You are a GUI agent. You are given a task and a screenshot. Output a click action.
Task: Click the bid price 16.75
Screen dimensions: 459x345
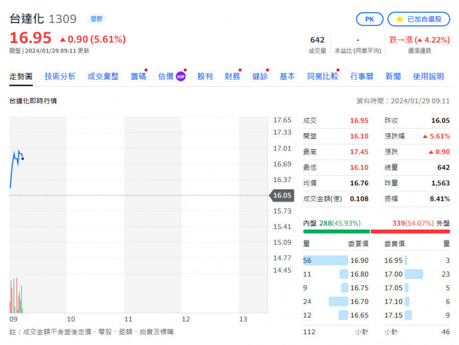tap(360, 288)
